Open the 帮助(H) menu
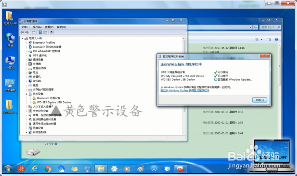297x176 pixels. pos(61,27)
